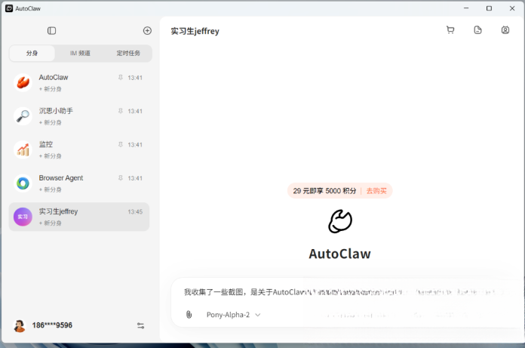Switch to the IM 频道 tab

(80, 54)
